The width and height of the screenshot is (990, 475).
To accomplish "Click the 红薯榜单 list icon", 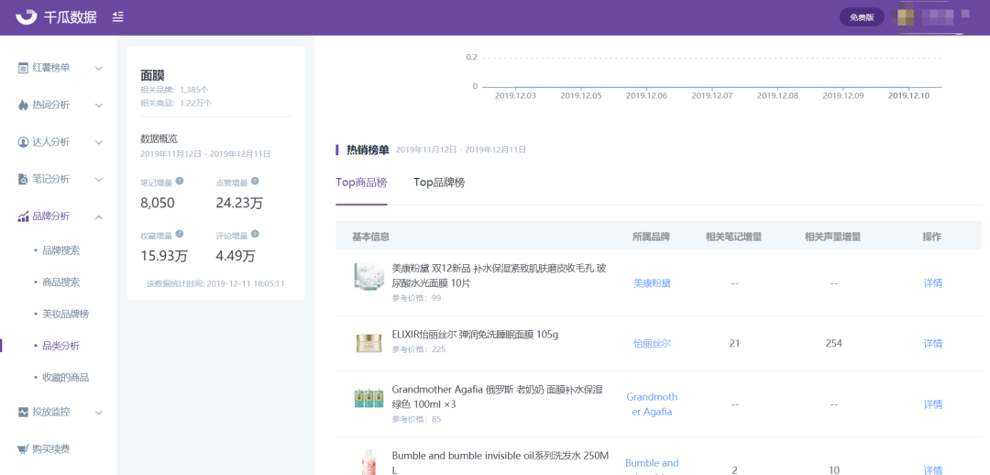I will (x=23, y=68).
